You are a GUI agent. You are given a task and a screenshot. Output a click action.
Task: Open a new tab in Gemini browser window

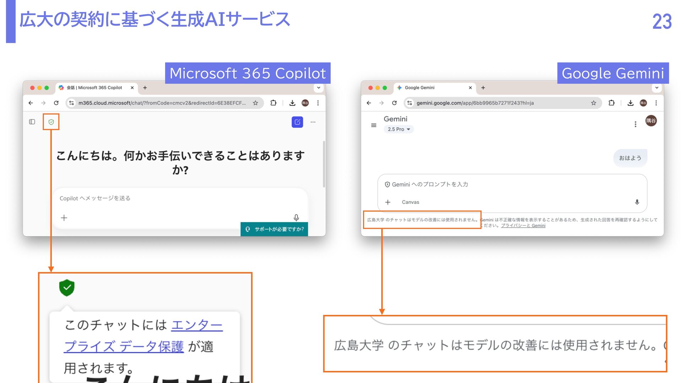(x=483, y=88)
